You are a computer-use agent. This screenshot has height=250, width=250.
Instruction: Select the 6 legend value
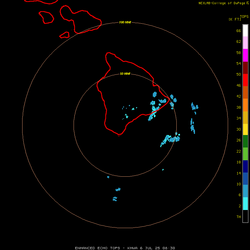point(240,195)
